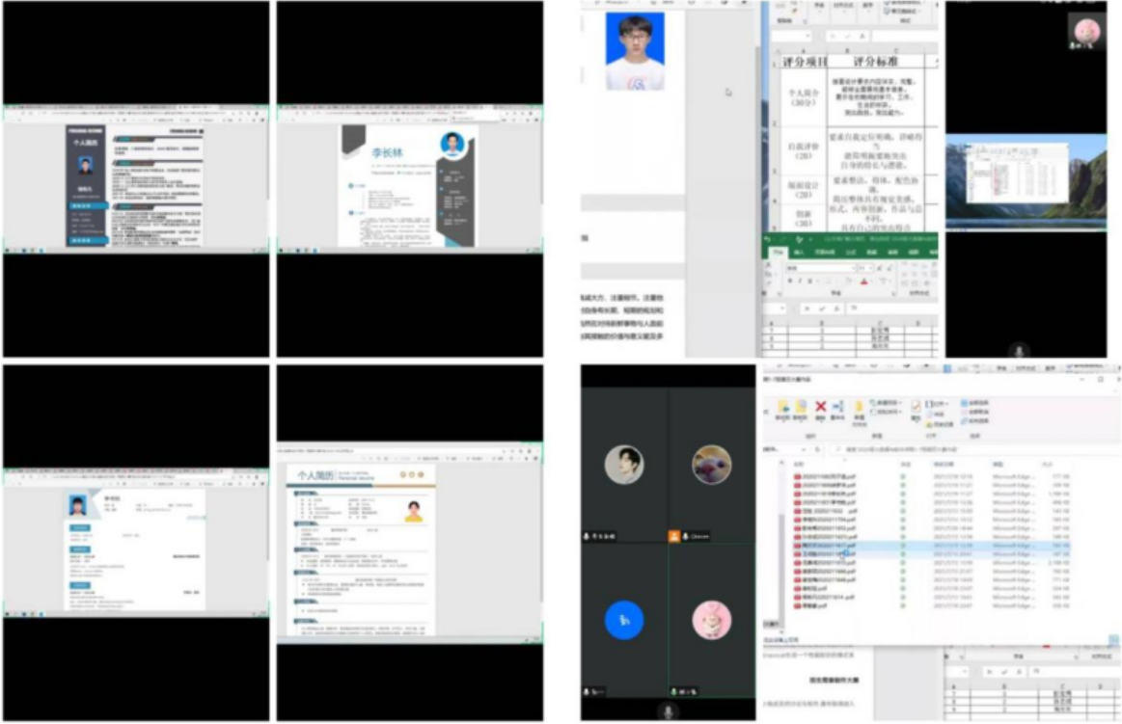Viewport: 1122px width, 724px height.
Task: Click the pink avatar in the video grid
Action: click(711, 619)
